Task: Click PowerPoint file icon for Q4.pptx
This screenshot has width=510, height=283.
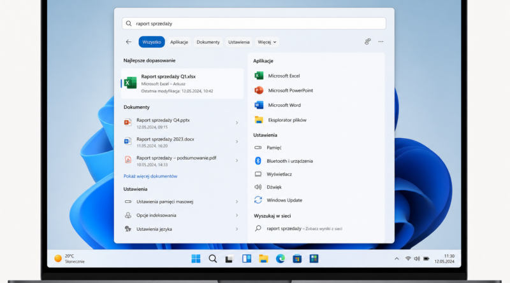Action: click(x=127, y=122)
